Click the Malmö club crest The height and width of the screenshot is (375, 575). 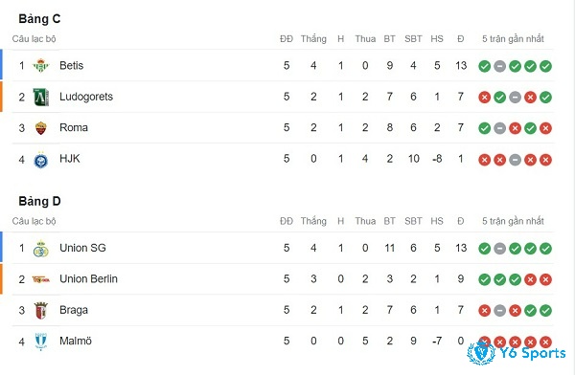pos(40,342)
